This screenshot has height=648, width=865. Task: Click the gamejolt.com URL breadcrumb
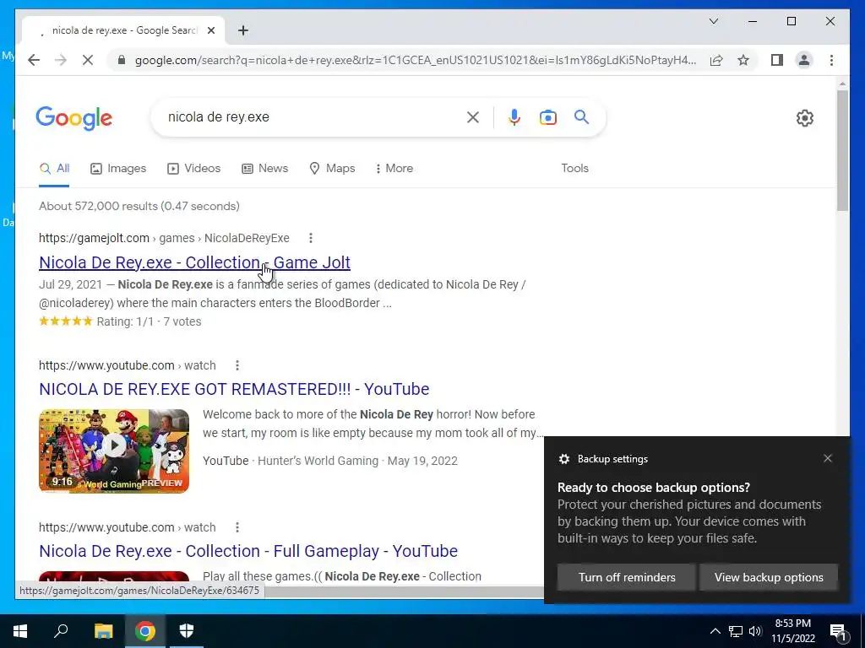click(x=164, y=238)
